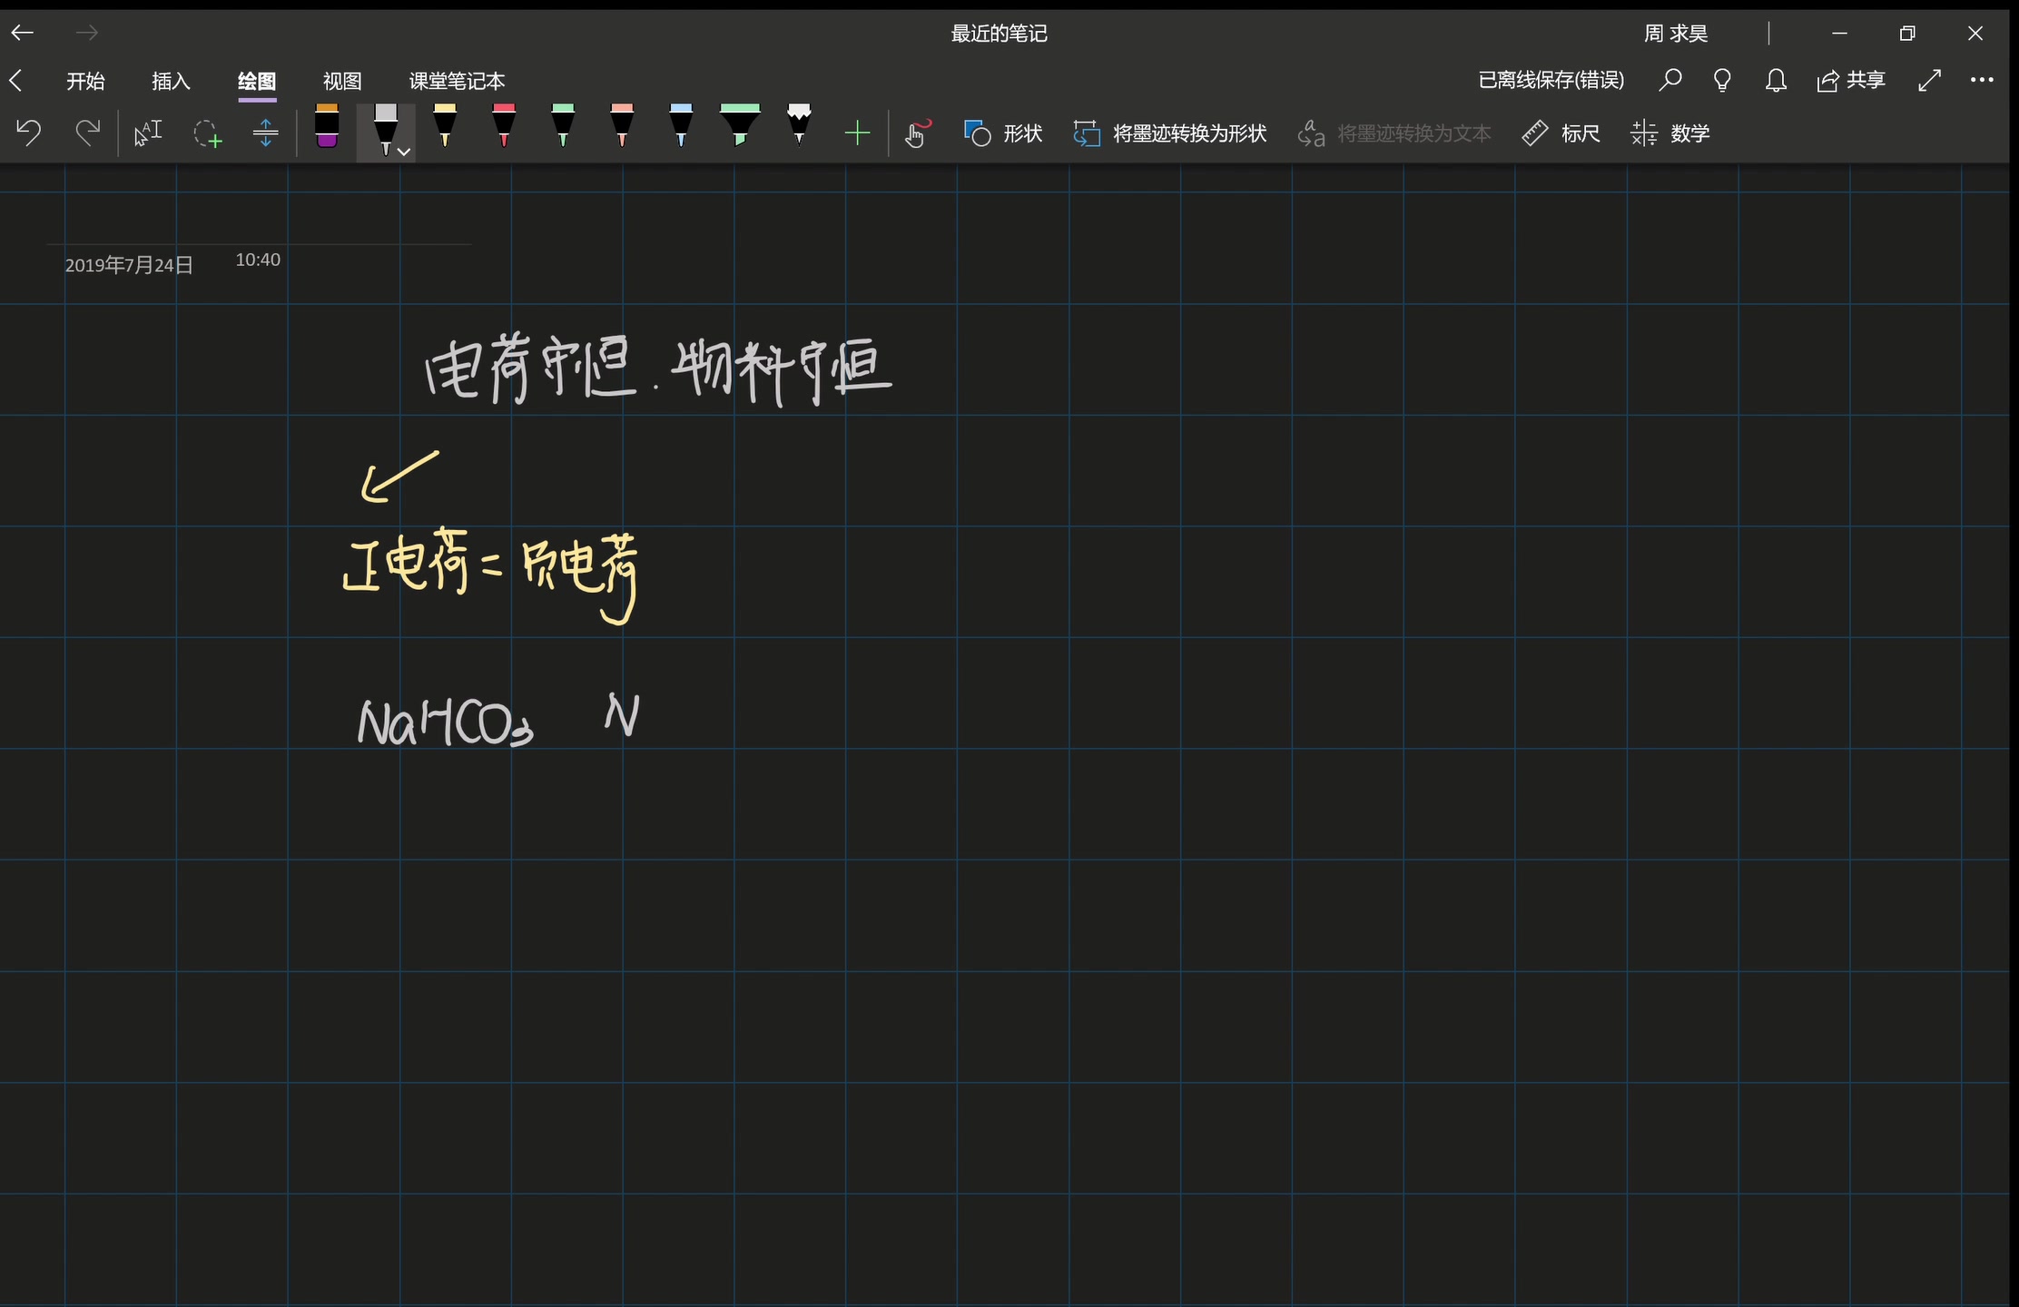This screenshot has height=1307, width=2019.
Task: Toggle draw with touch mode
Action: 918,133
